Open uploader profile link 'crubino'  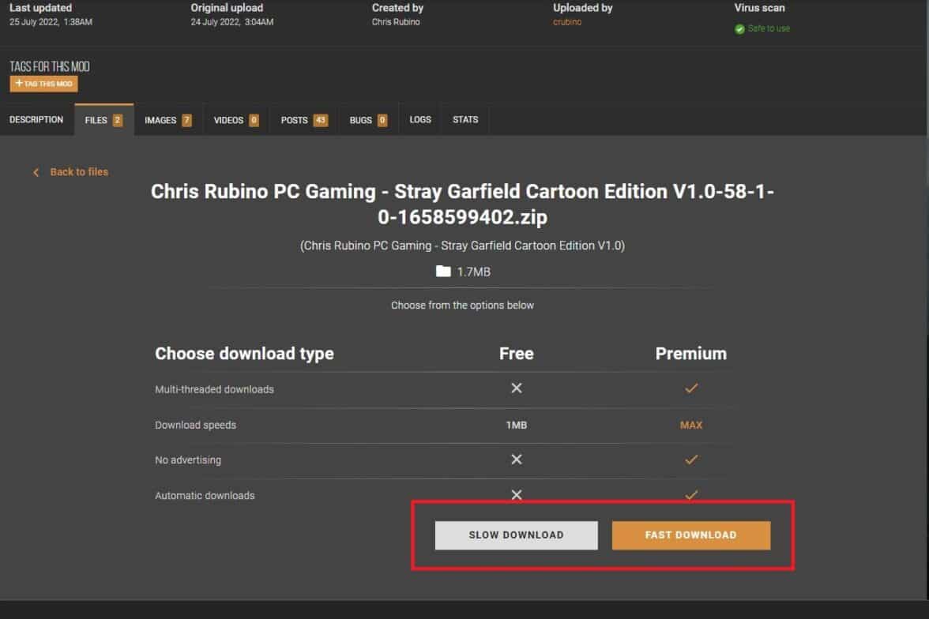[x=567, y=22]
